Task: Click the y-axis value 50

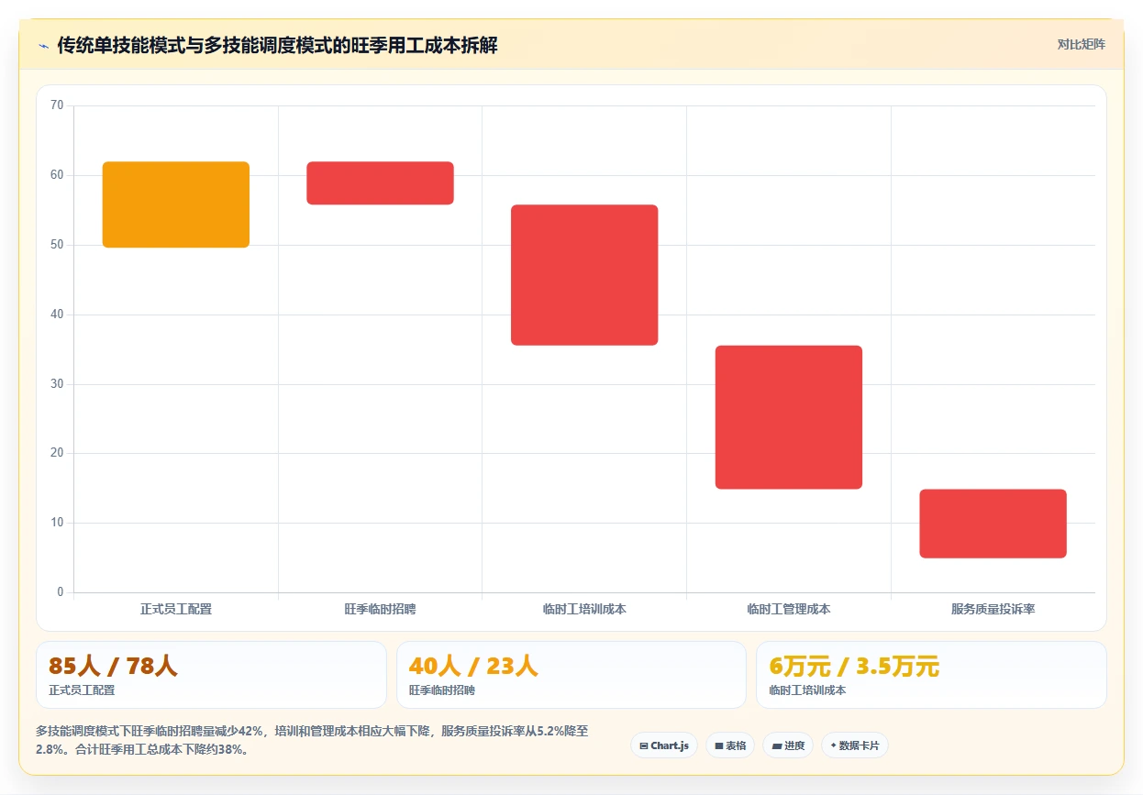Action: [57, 245]
